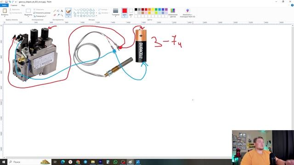Pick the black color swatch
The width and height of the screenshot is (294, 165).
136,10
